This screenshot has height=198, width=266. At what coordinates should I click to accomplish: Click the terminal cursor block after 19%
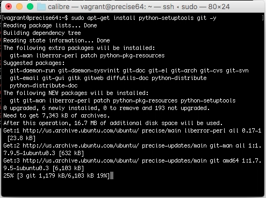point(112,175)
